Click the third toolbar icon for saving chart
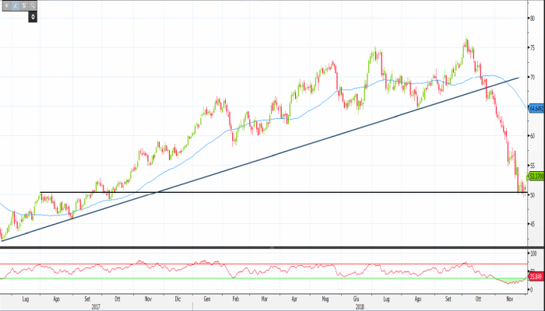This screenshot has height=311, width=545. pyautogui.click(x=24, y=5)
